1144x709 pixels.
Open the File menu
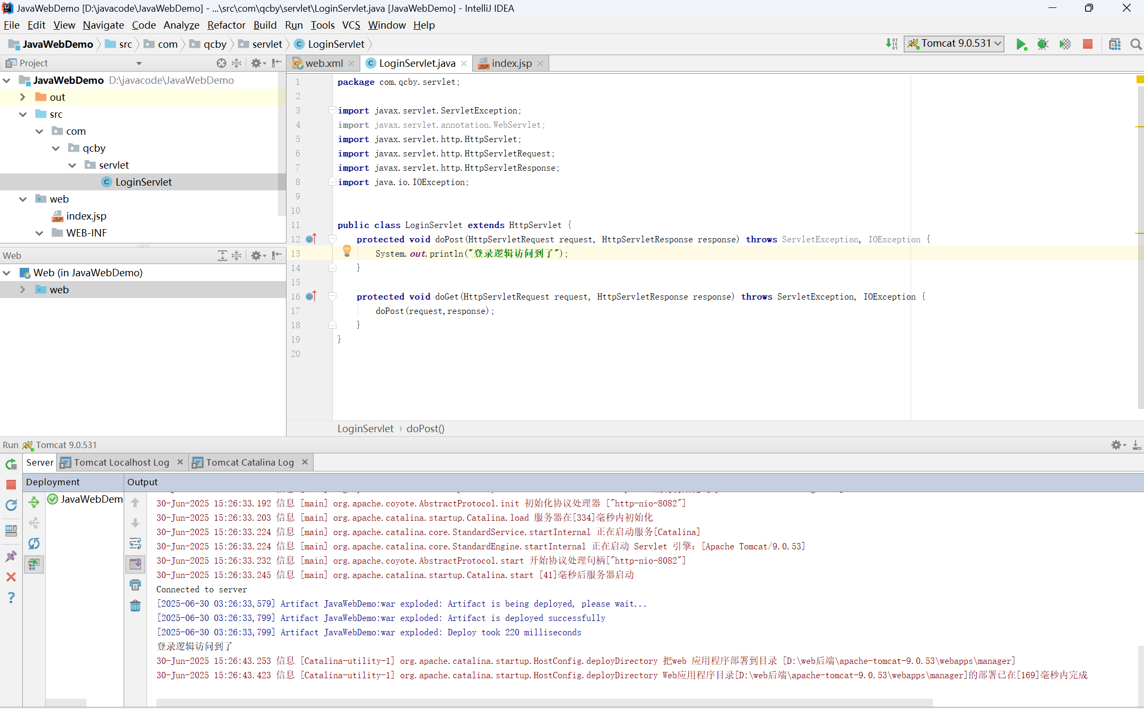[x=11, y=25]
